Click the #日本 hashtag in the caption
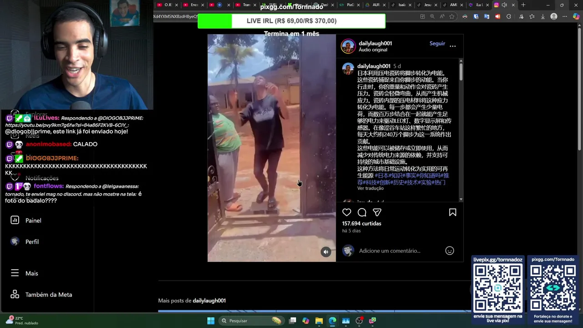The height and width of the screenshot is (328, 583). pos(382,175)
